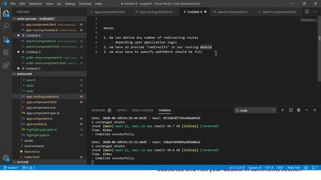Click the master branch indicator in status bar
Screen dimensions: 321x180
(11, 167)
